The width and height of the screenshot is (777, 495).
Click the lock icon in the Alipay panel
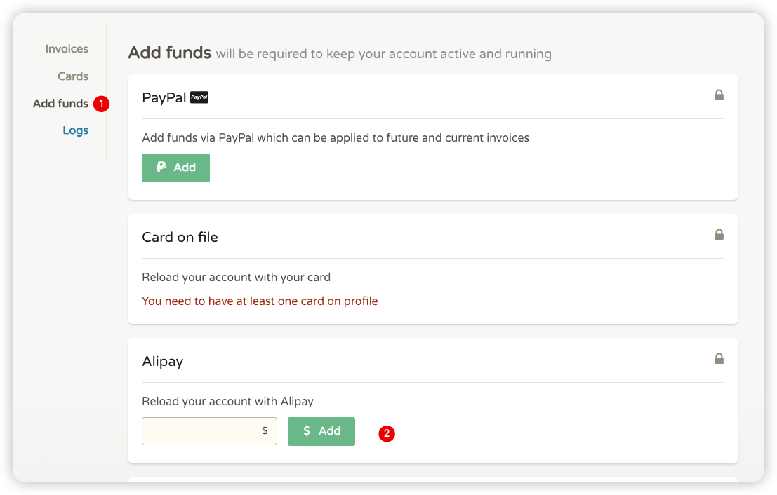[719, 358]
